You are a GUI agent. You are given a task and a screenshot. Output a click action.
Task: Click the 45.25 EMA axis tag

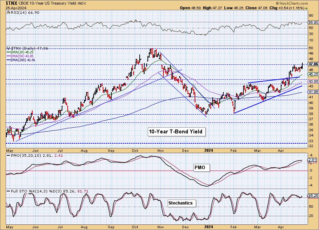(313, 74)
